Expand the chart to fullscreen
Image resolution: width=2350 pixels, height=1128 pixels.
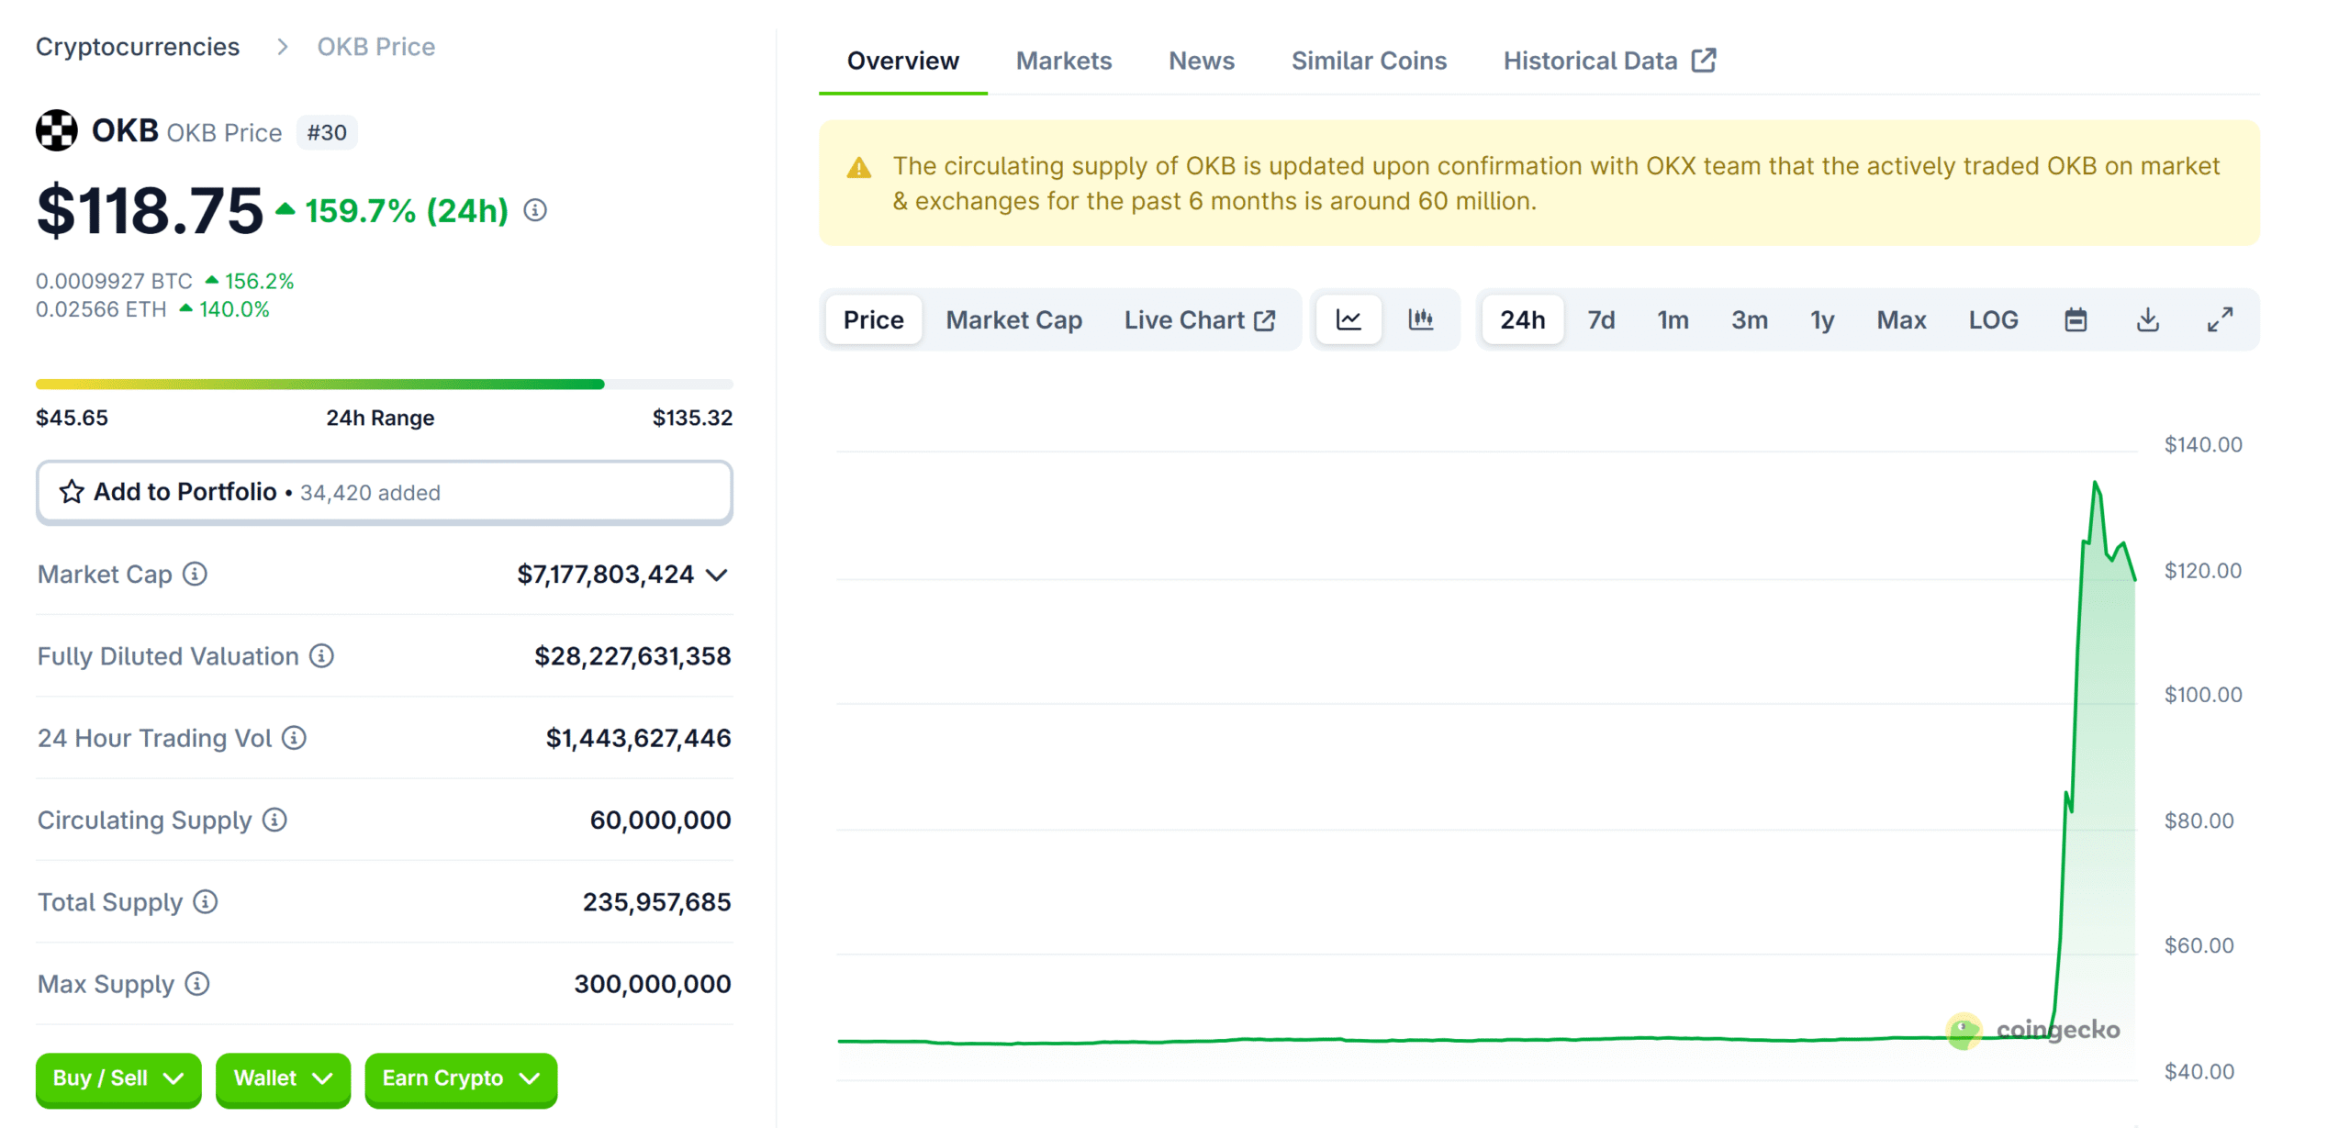[2220, 319]
